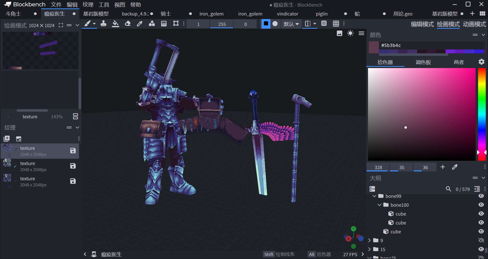Click the status bar left arrow

point(85,254)
